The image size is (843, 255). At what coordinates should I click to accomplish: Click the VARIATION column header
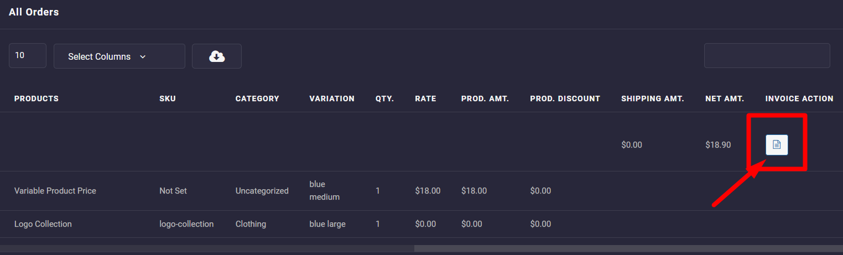coord(332,99)
